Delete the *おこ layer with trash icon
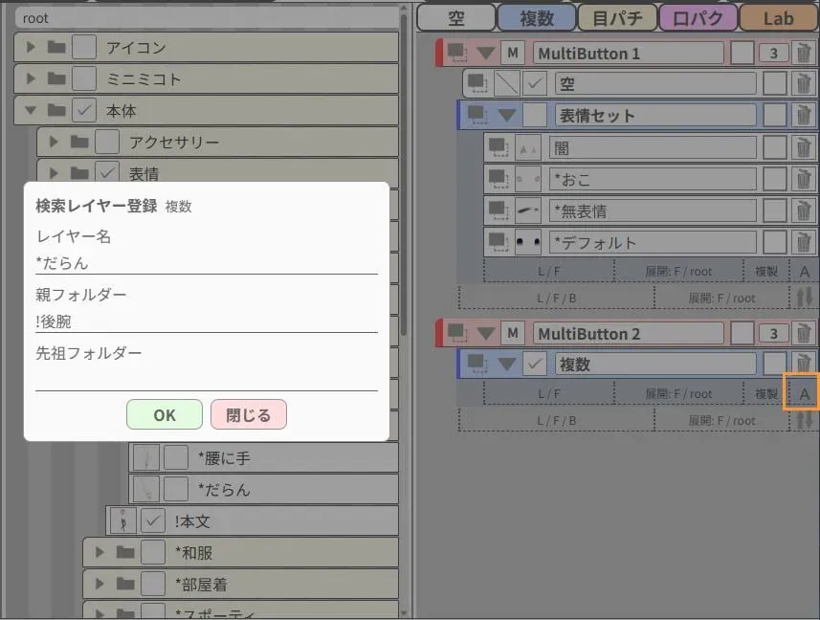The width and height of the screenshot is (820, 620). (x=804, y=179)
